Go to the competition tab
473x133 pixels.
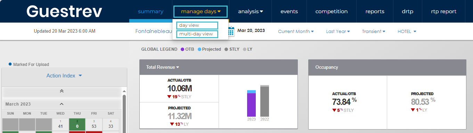tap(332, 11)
